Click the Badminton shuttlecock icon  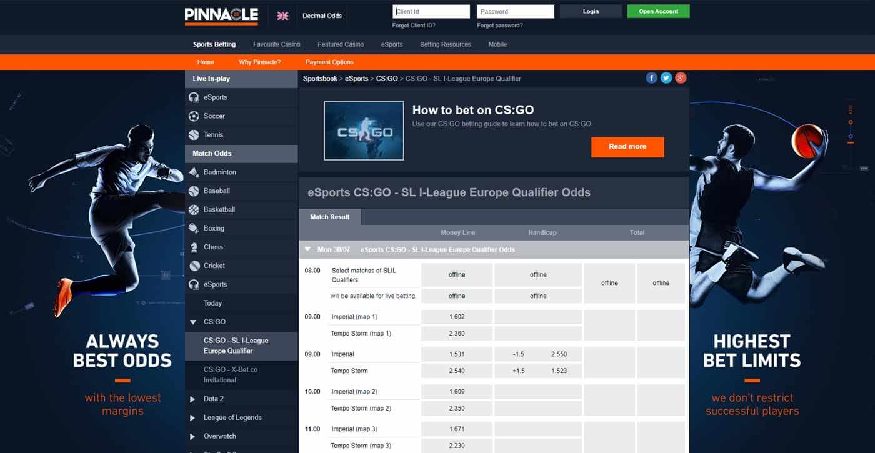[194, 172]
